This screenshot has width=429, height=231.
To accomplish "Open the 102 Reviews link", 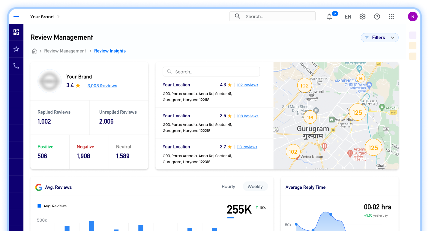I will pos(247,85).
